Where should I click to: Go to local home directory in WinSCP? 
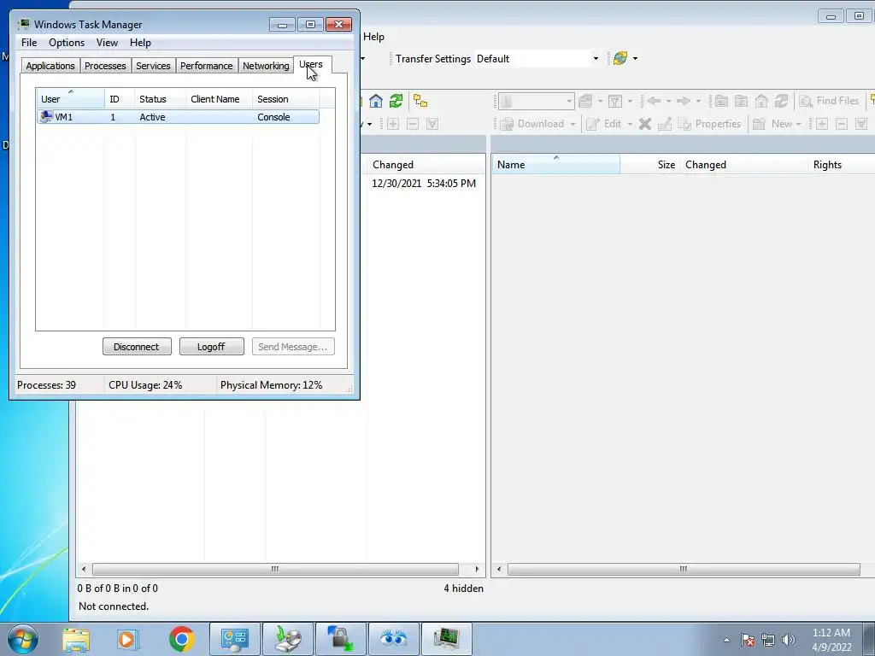[376, 101]
